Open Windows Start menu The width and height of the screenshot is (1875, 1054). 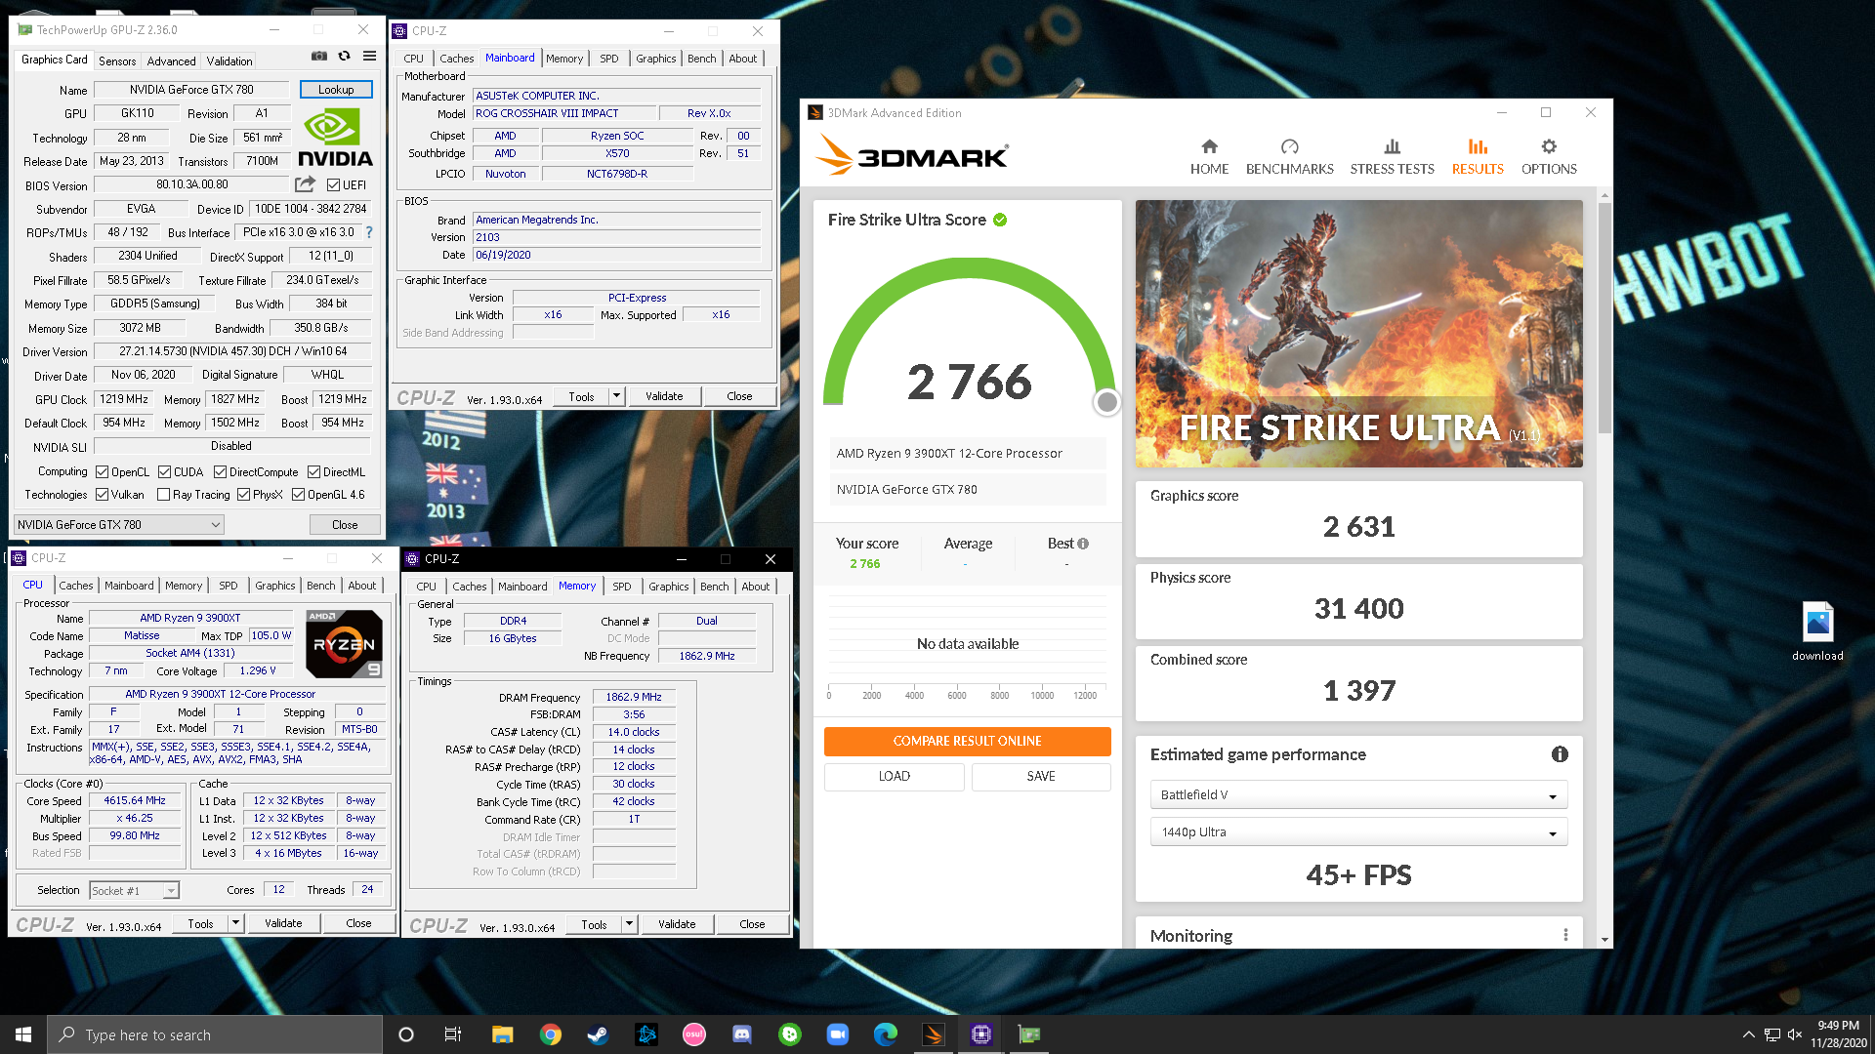tap(23, 1034)
